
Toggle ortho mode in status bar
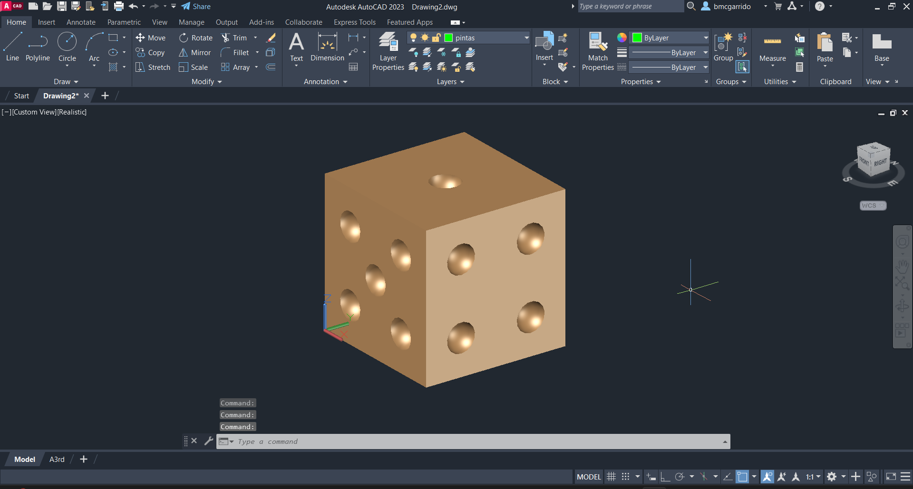point(665,477)
